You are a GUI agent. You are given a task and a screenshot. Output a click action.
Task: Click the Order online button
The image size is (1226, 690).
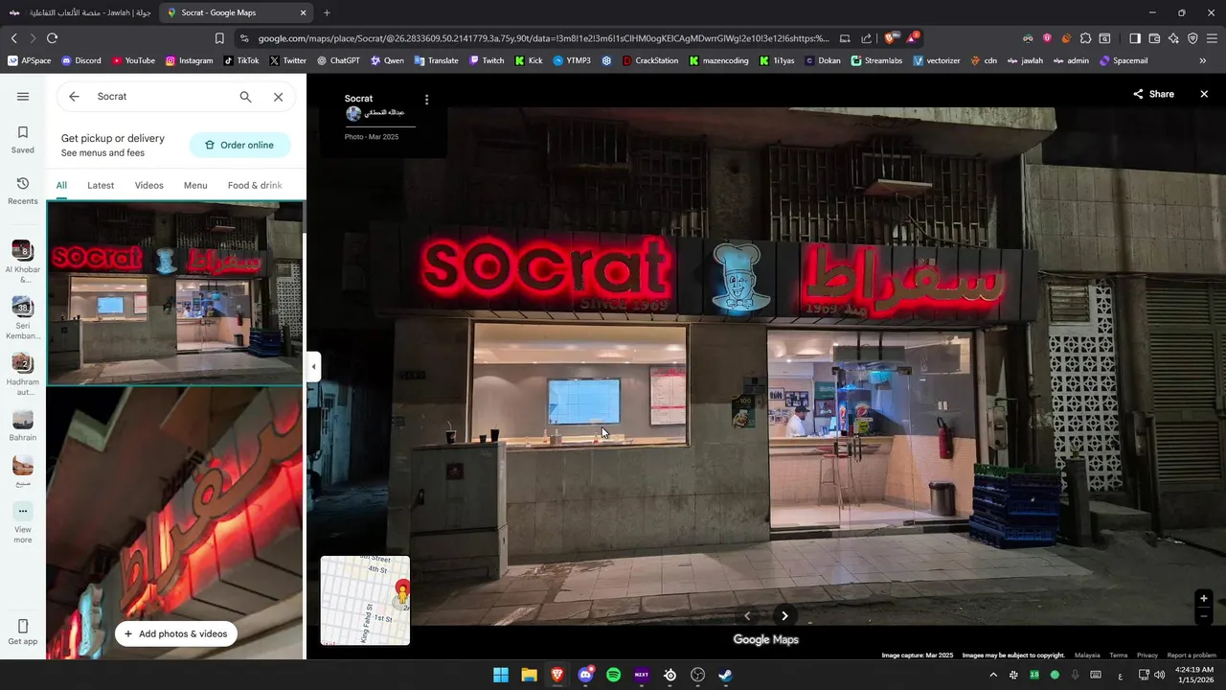[x=239, y=145]
